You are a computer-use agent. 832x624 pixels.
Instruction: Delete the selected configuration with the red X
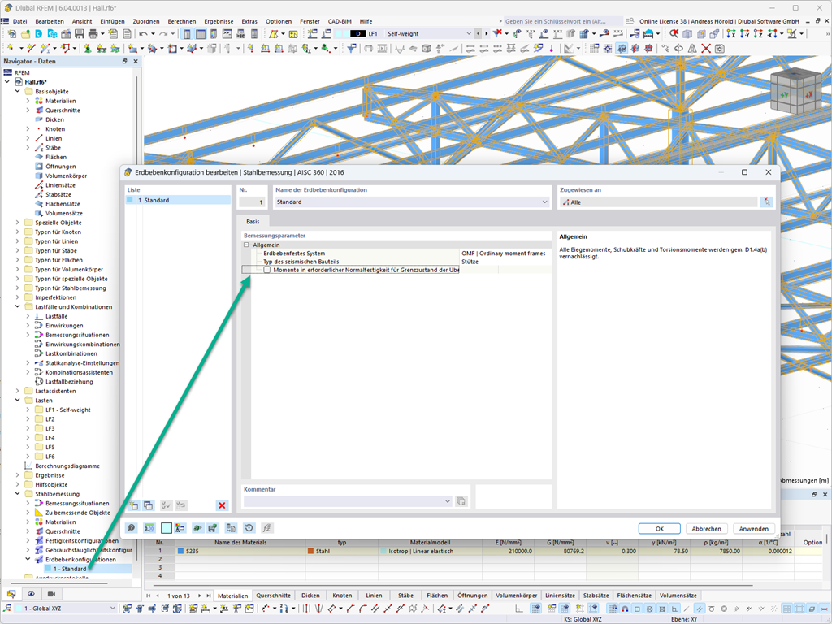pos(222,505)
